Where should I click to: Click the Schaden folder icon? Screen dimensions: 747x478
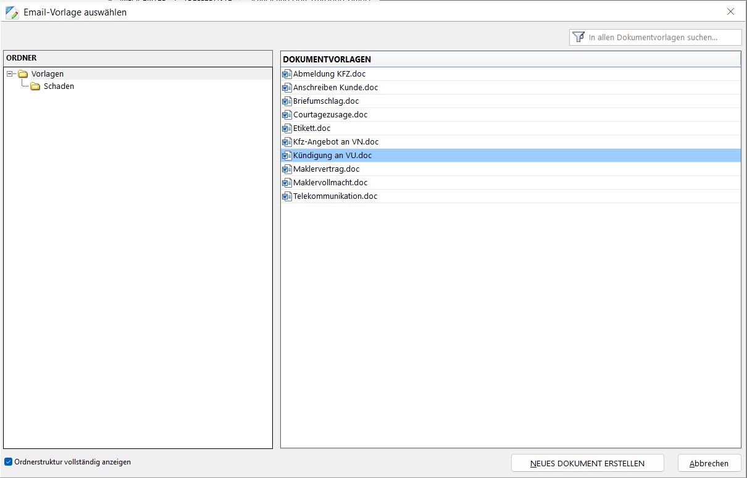click(x=35, y=86)
